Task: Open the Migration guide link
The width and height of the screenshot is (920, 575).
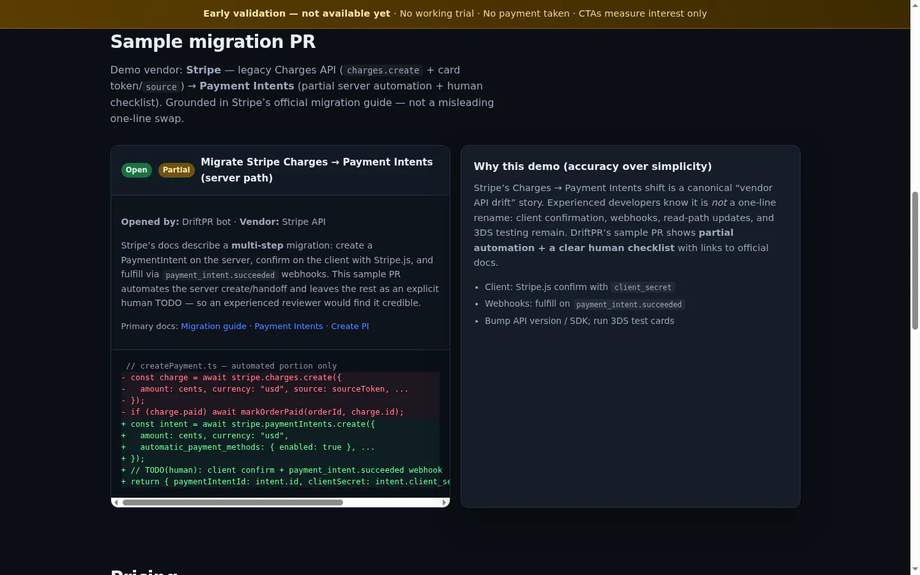Action: tap(213, 326)
